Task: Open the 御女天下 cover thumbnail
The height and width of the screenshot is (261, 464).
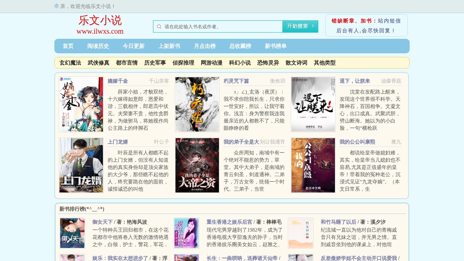Action: click(72, 233)
